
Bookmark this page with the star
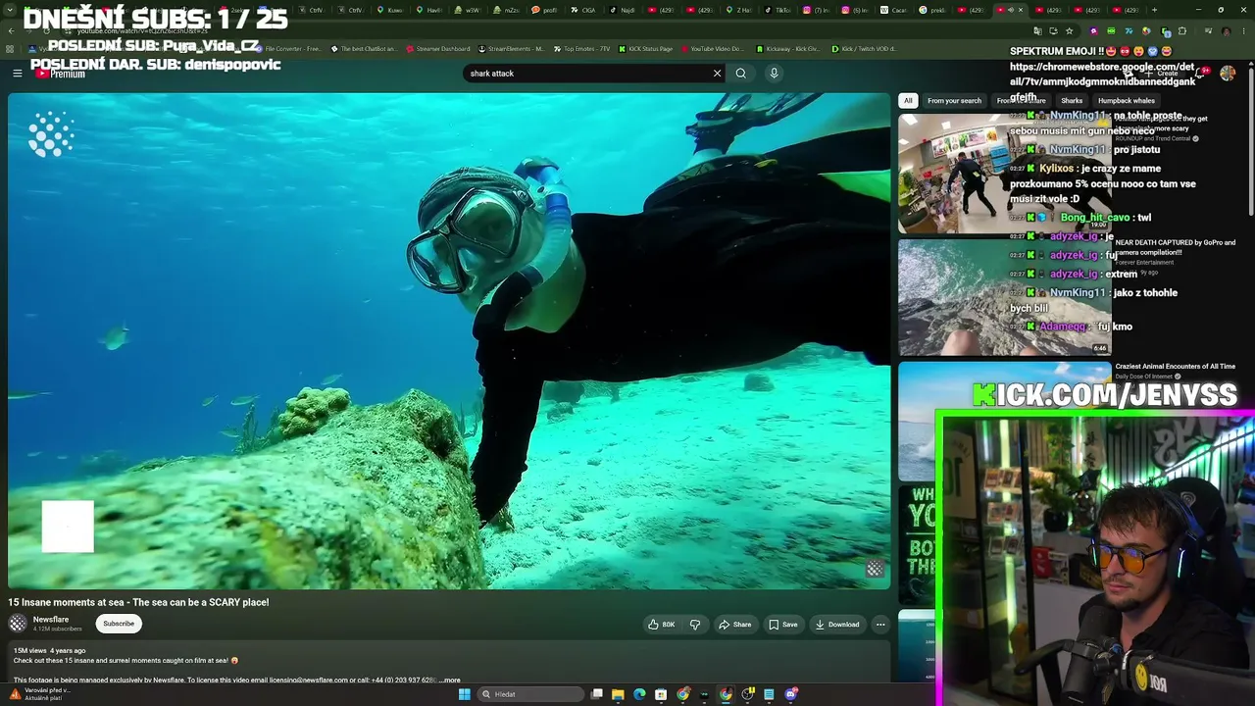pos(1069,31)
